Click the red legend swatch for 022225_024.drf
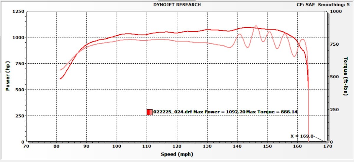Image resolution: width=354 pixels, height=162 pixels. pos(150,112)
